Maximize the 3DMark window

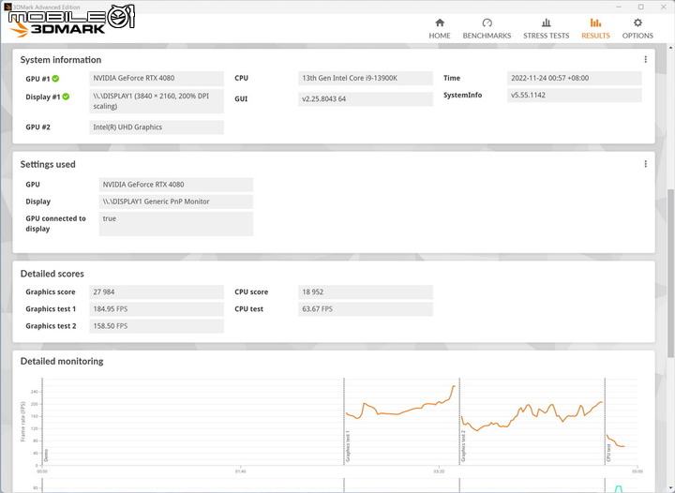click(641, 7)
